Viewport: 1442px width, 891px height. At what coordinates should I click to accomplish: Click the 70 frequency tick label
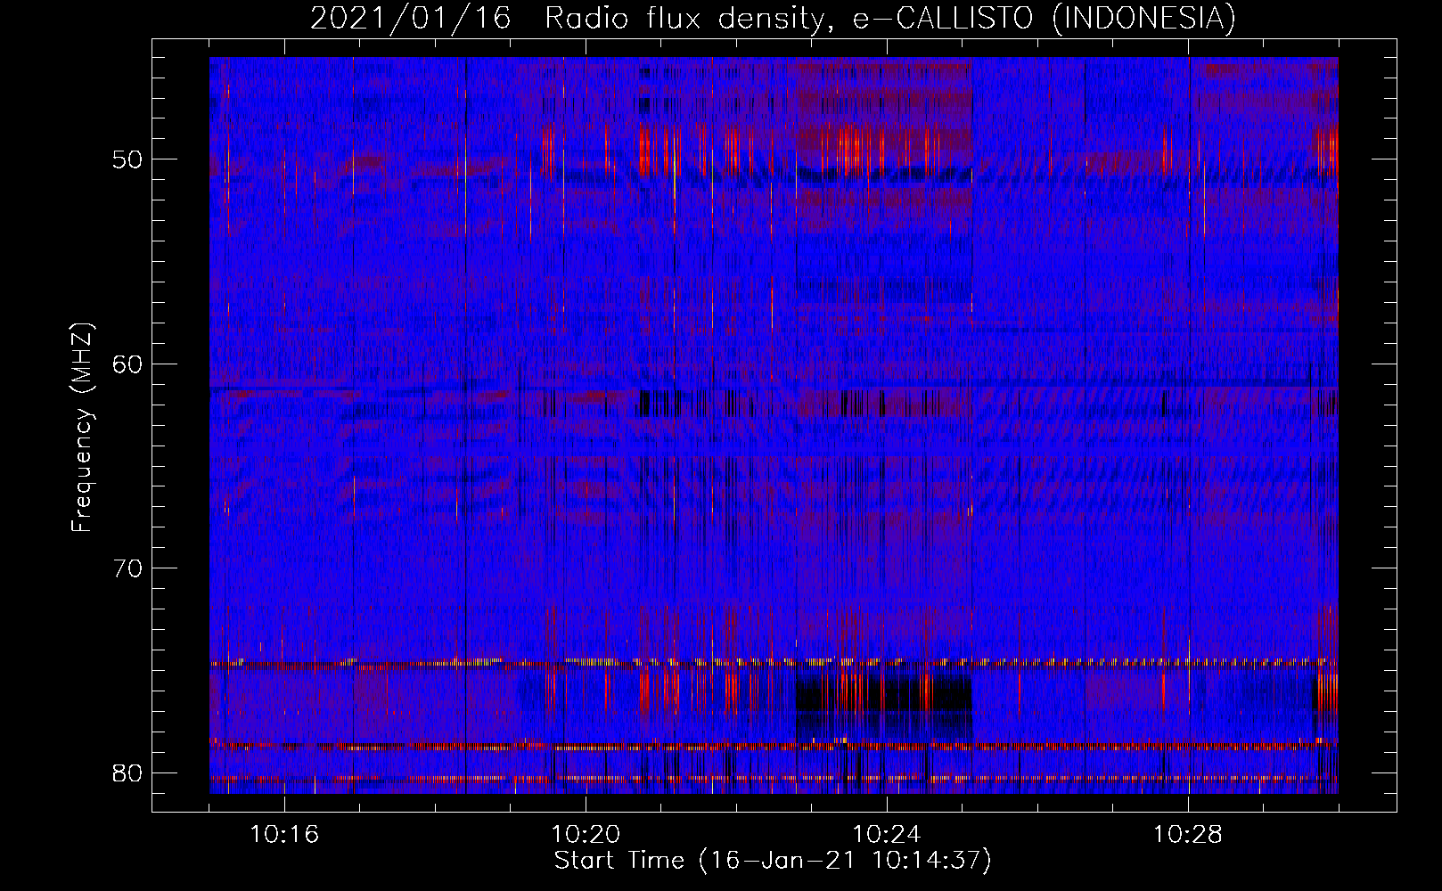(x=129, y=568)
